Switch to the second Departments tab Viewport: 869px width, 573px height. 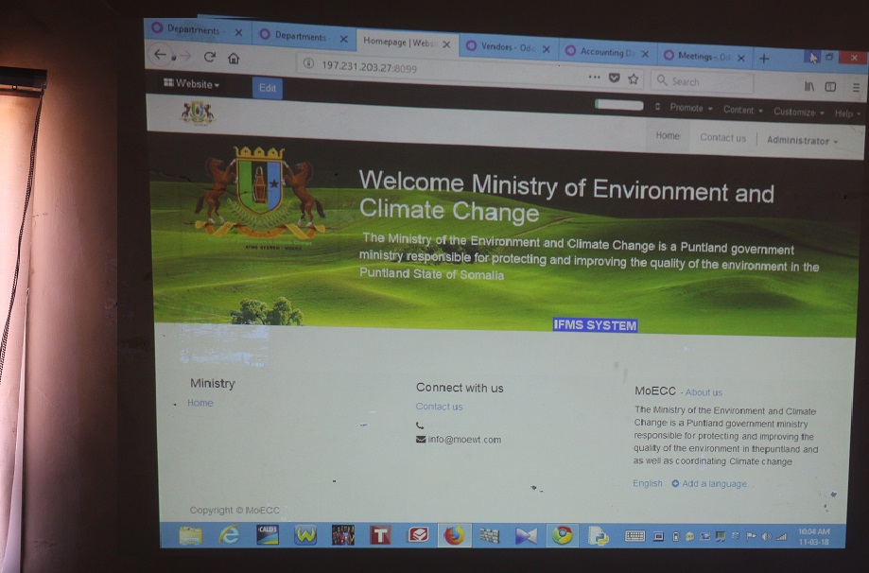pyautogui.click(x=303, y=37)
